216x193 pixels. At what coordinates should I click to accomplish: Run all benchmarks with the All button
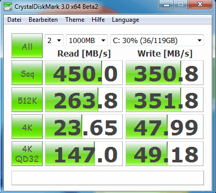(27, 46)
